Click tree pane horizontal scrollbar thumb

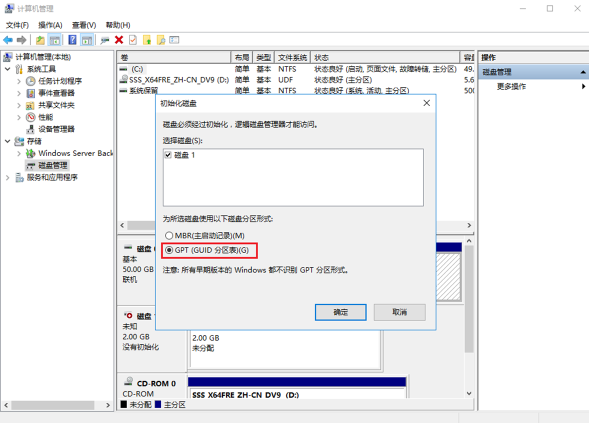point(52,405)
